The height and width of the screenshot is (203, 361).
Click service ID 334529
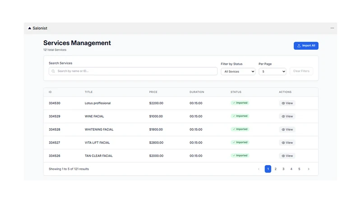click(x=55, y=116)
